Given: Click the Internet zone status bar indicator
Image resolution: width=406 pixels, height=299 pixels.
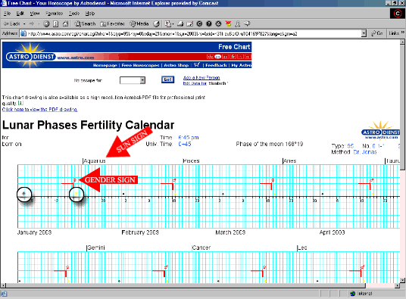Looking at the screenshot, I should (361, 294).
